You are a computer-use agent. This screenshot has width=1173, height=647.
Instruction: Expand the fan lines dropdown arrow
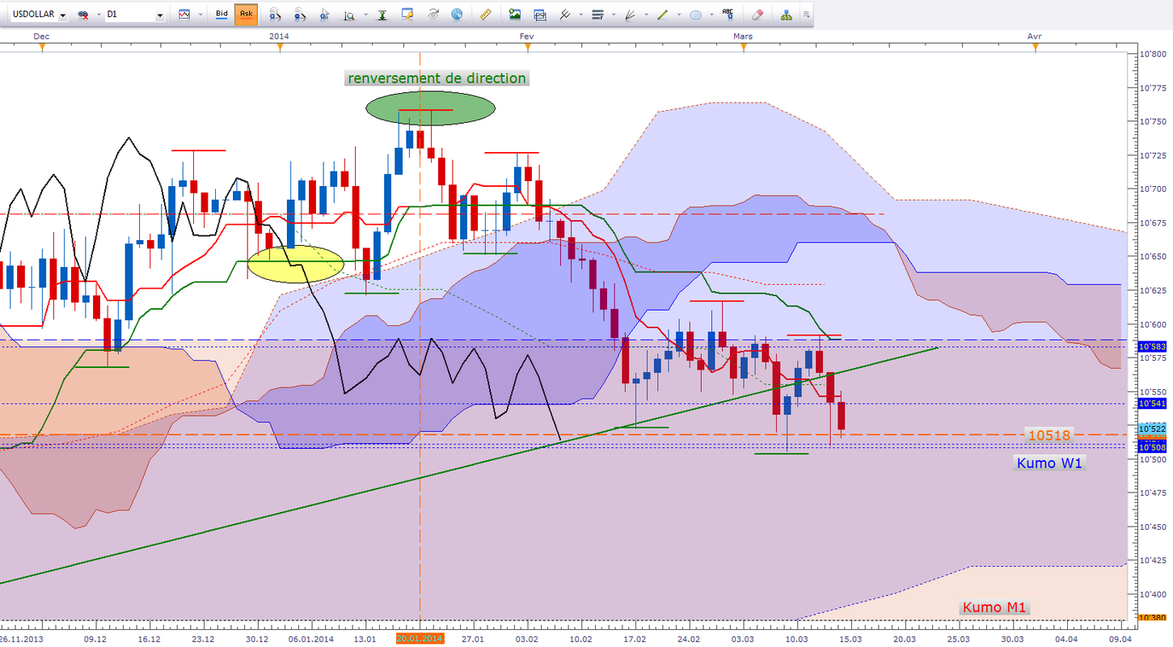[x=647, y=15]
